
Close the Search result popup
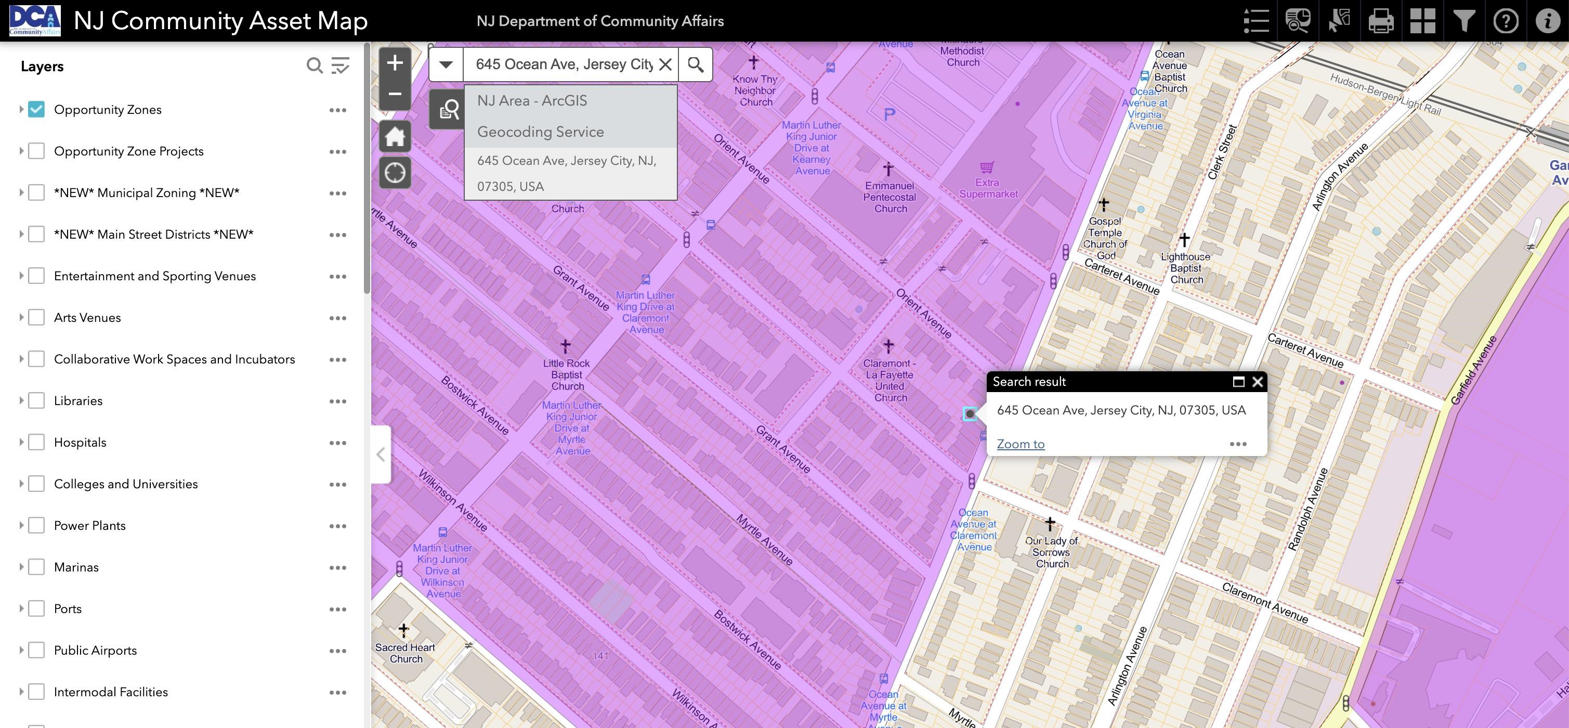click(1257, 382)
